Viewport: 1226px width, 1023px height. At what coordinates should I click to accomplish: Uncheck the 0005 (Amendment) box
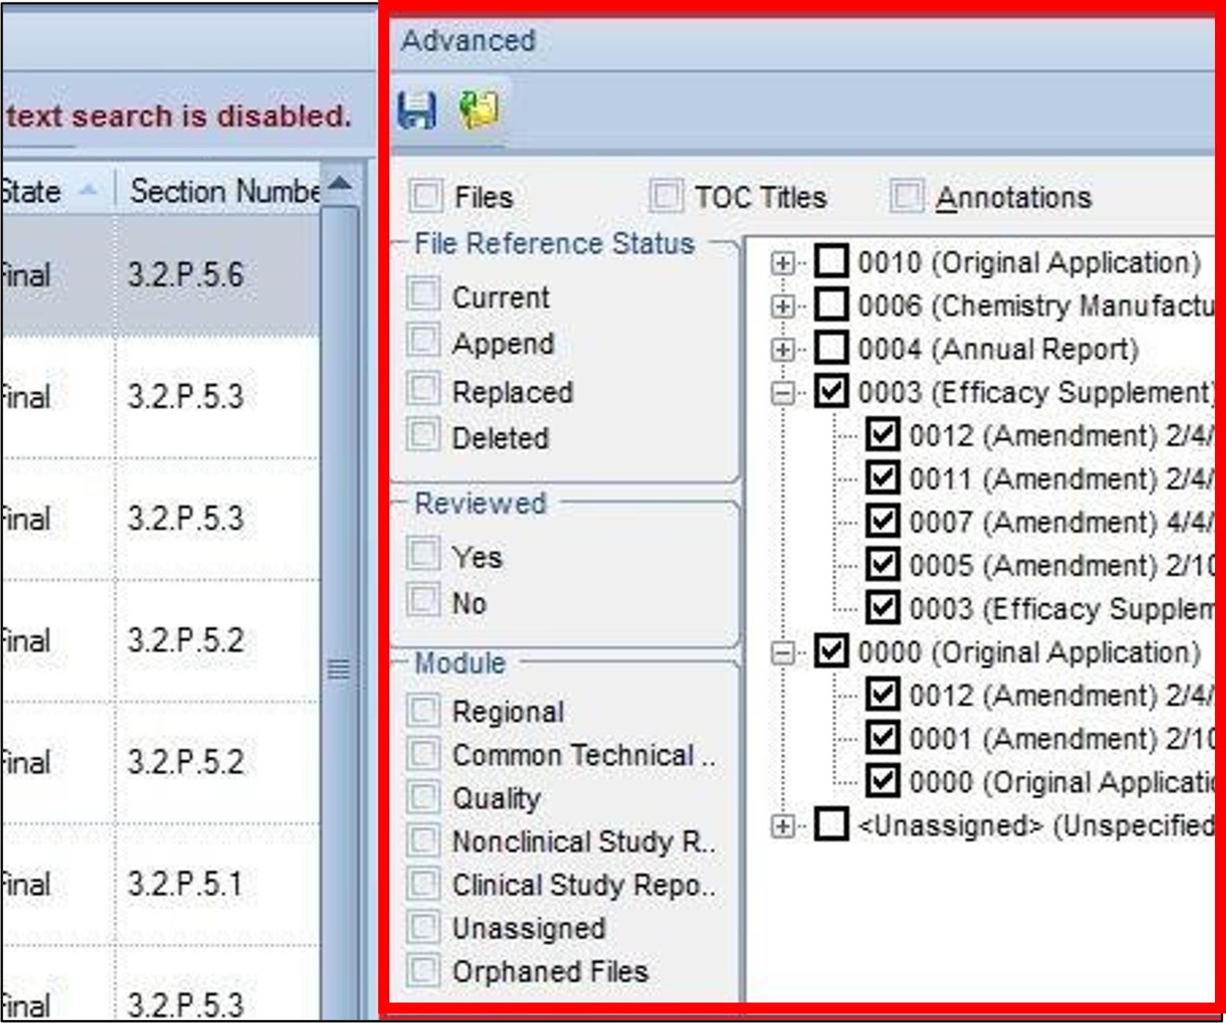coord(883,563)
